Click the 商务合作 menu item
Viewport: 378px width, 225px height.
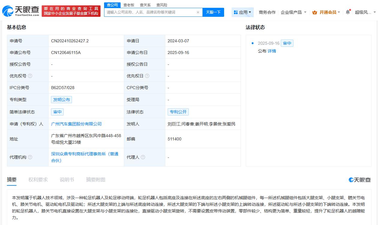click(x=267, y=12)
